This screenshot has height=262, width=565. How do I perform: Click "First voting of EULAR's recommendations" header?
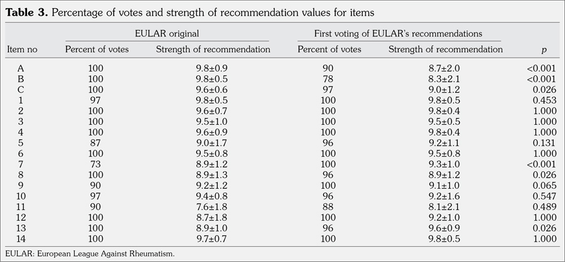pos(399,33)
